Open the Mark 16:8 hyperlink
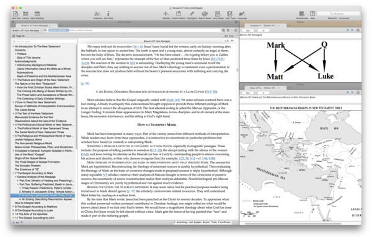The image size is (372, 240). [x=173, y=100]
